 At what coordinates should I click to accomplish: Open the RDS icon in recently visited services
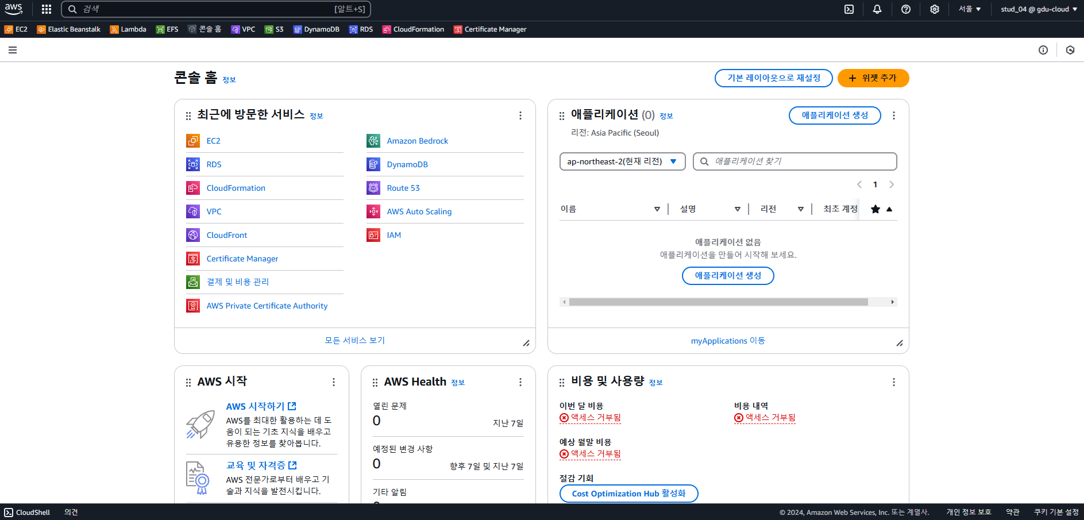[193, 164]
